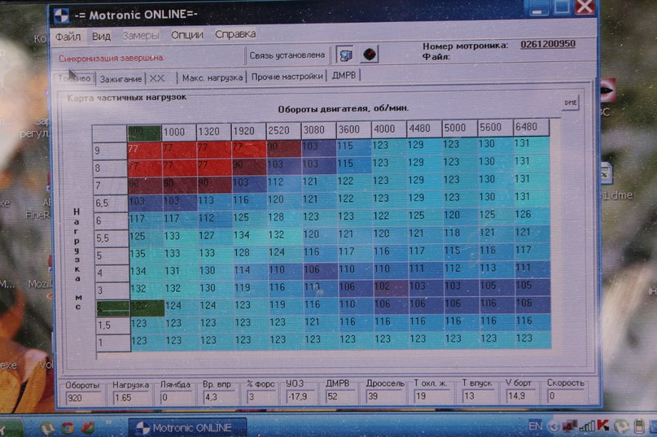657x437 pixels.
Task: Click the cell with value 135
Action: (146, 254)
